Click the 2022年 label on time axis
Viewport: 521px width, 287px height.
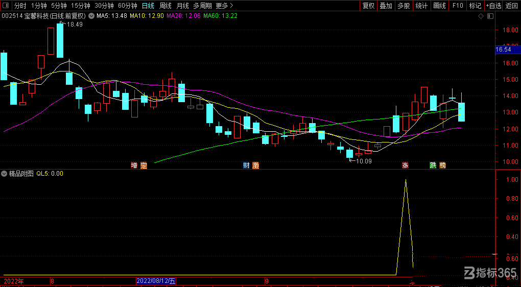point(14,281)
